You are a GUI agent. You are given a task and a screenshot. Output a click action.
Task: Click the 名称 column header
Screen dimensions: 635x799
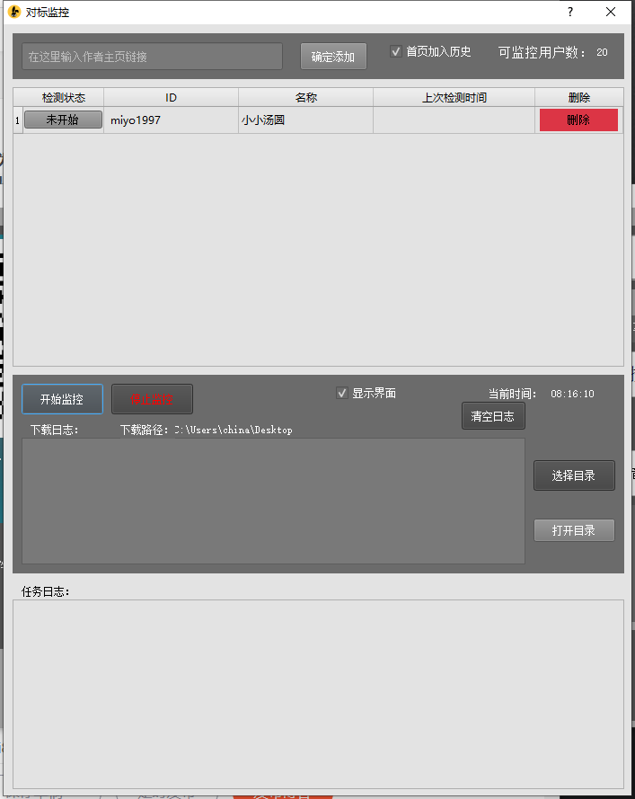pos(305,98)
